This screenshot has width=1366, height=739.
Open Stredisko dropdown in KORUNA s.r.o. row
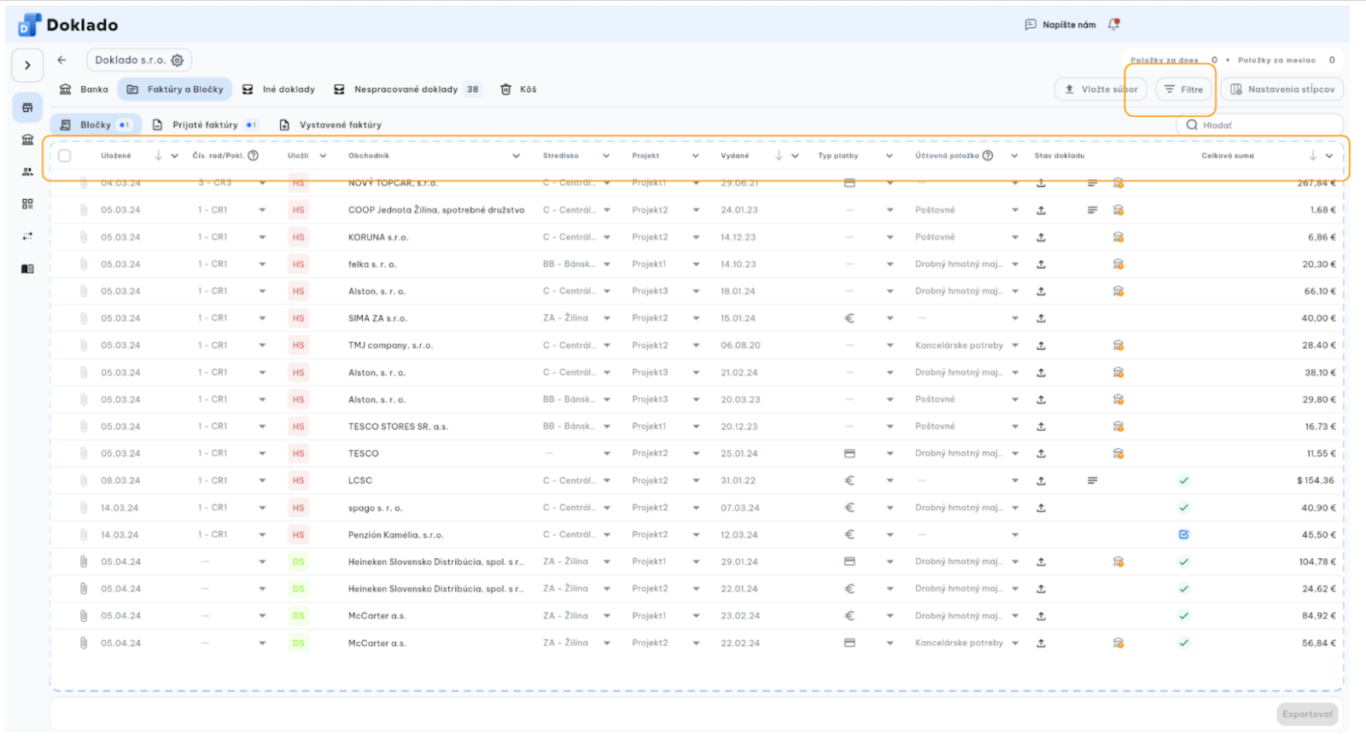(607, 237)
